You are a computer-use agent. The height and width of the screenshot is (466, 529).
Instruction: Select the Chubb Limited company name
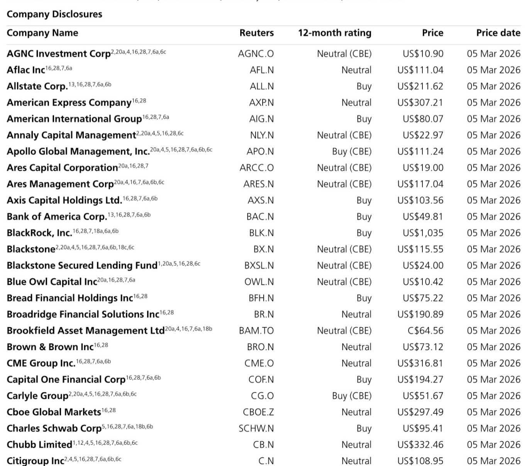(x=39, y=445)
